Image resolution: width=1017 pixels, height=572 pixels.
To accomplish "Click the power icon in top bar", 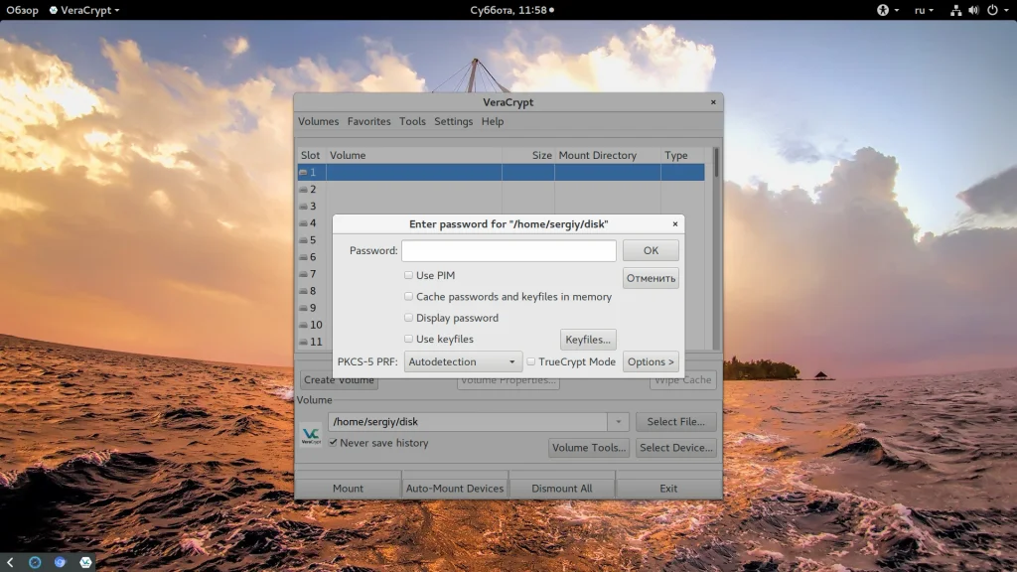I will pos(991,10).
